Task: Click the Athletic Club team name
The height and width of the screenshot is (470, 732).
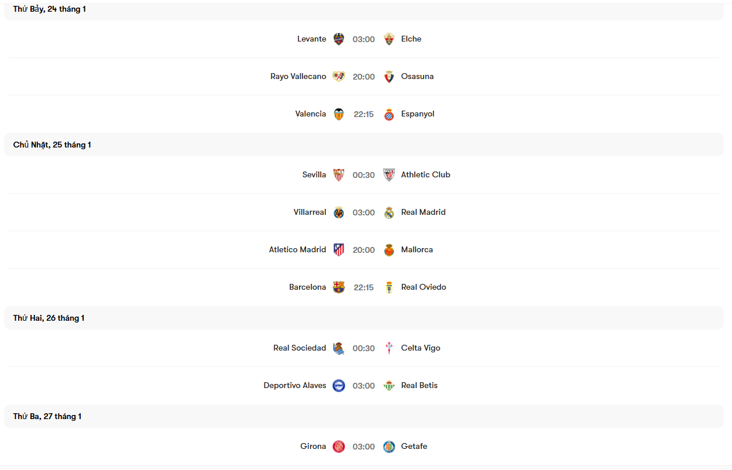Action: point(425,174)
